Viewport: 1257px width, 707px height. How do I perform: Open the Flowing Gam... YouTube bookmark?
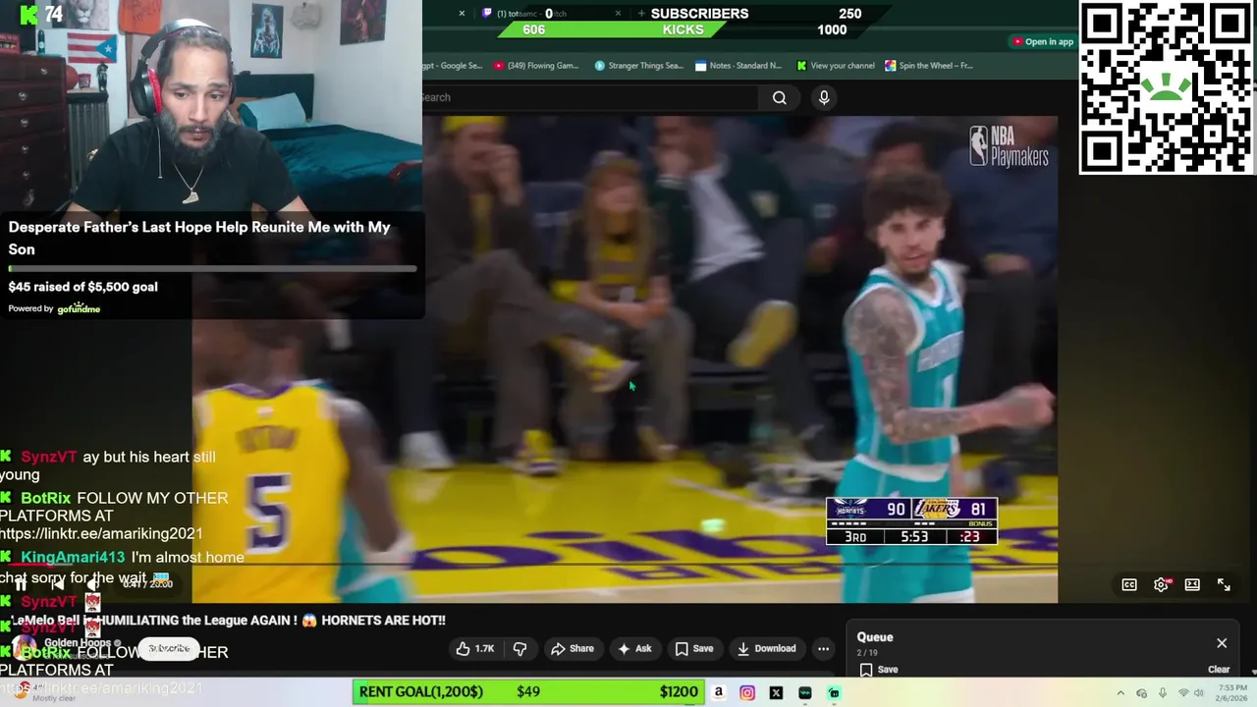click(x=536, y=66)
